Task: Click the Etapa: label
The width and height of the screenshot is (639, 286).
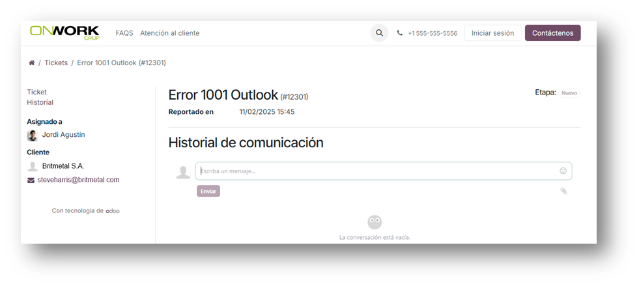Action: coord(545,93)
